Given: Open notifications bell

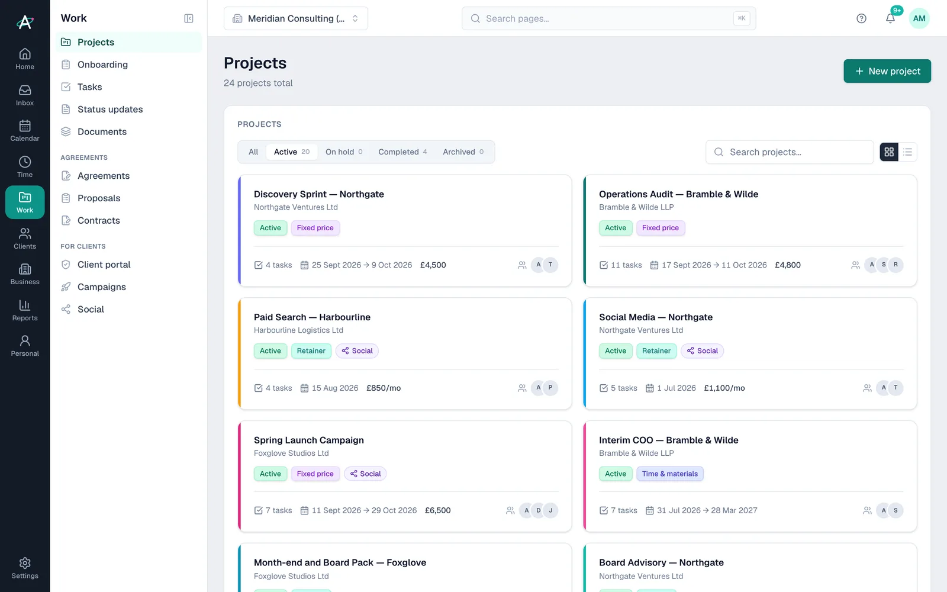Looking at the screenshot, I should [x=890, y=18].
